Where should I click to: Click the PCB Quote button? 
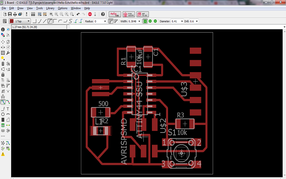tap(129, 14)
